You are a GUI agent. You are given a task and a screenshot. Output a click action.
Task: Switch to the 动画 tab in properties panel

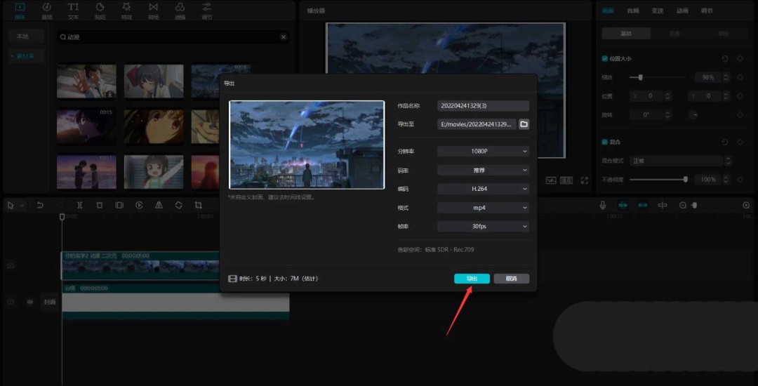pos(682,11)
